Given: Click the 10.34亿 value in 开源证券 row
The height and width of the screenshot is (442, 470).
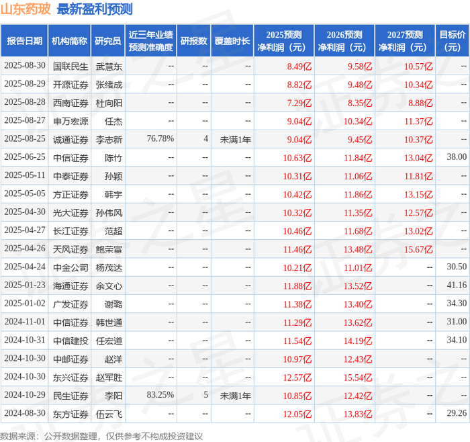Looking at the screenshot, I should click(x=418, y=85).
